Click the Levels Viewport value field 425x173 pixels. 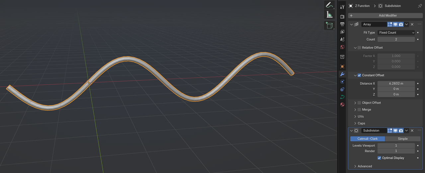396,146
